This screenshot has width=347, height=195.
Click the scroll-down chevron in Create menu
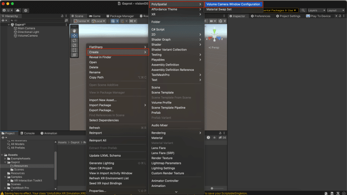[176, 192]
